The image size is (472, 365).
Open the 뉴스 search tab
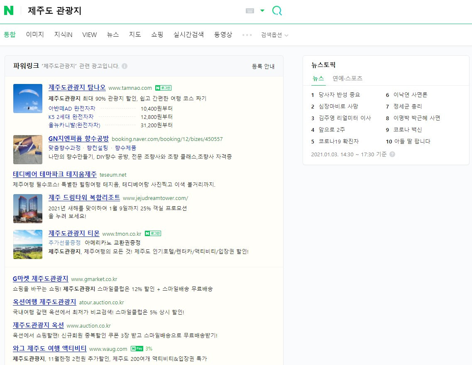click(113, 35)
